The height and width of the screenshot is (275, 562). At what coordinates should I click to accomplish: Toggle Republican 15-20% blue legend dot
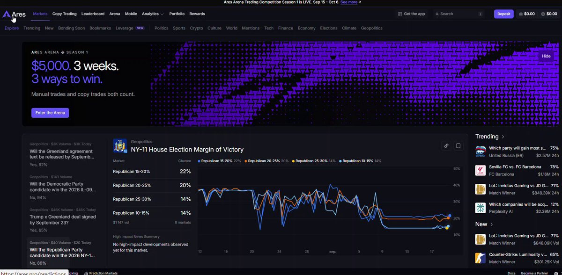[200, 161]
